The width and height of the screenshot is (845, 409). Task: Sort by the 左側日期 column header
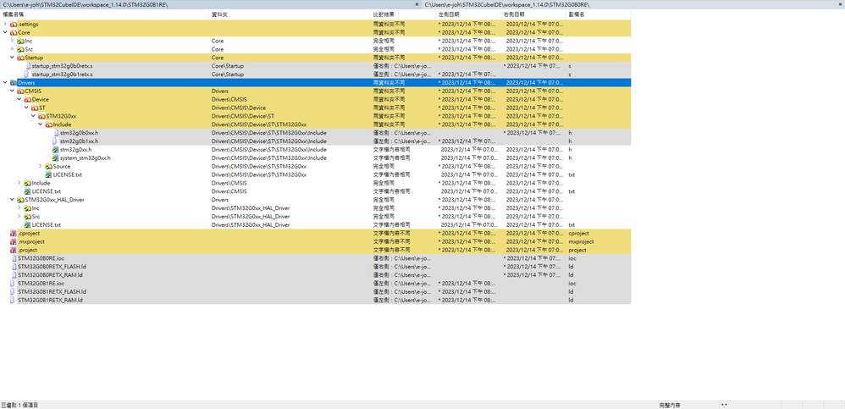(x=468, y=14)
